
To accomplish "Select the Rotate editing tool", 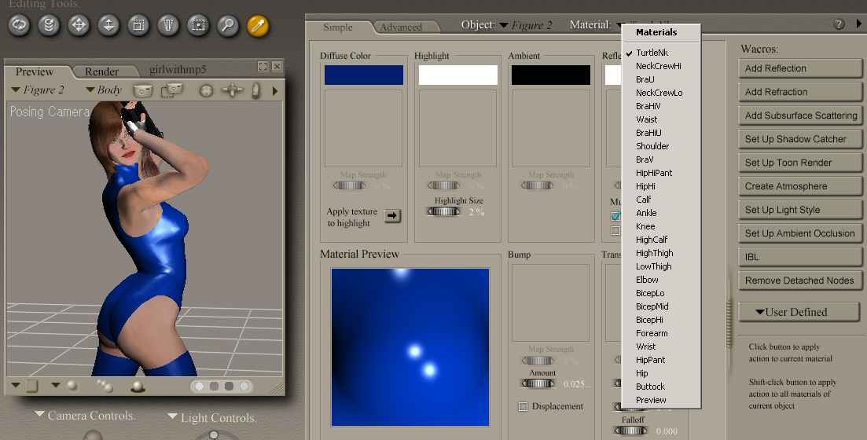I will coord(19,25).
